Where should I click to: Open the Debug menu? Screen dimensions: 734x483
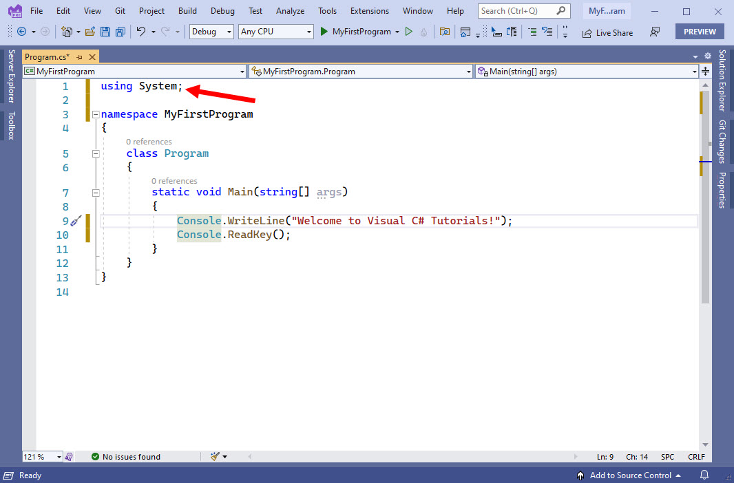[x=222, y=10]
